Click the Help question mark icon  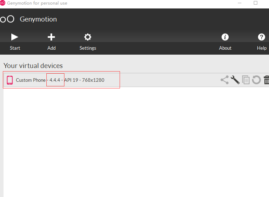(262, 37)
